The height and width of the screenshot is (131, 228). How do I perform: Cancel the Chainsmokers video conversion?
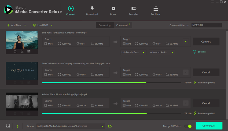point(206,72)
